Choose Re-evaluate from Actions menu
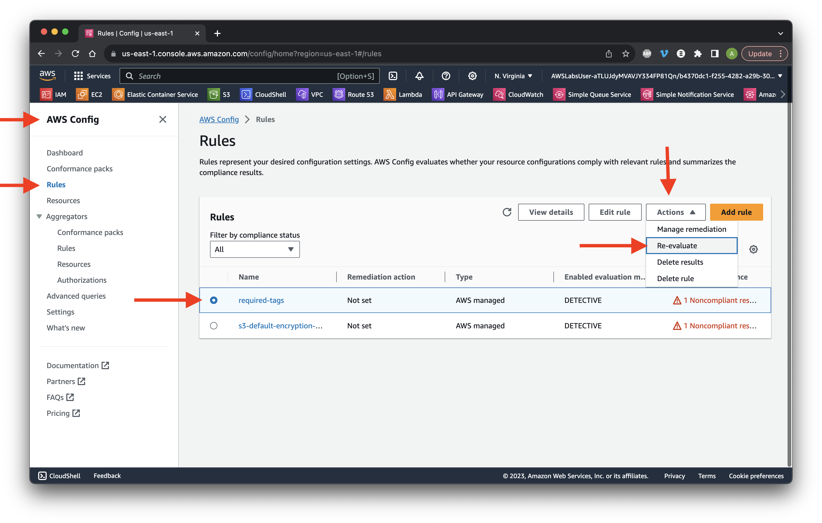Viewport: 822px width, 523px height. tap(692, 246)
